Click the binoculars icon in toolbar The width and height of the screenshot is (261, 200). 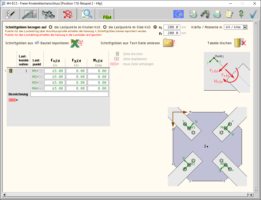coord(205,14)
